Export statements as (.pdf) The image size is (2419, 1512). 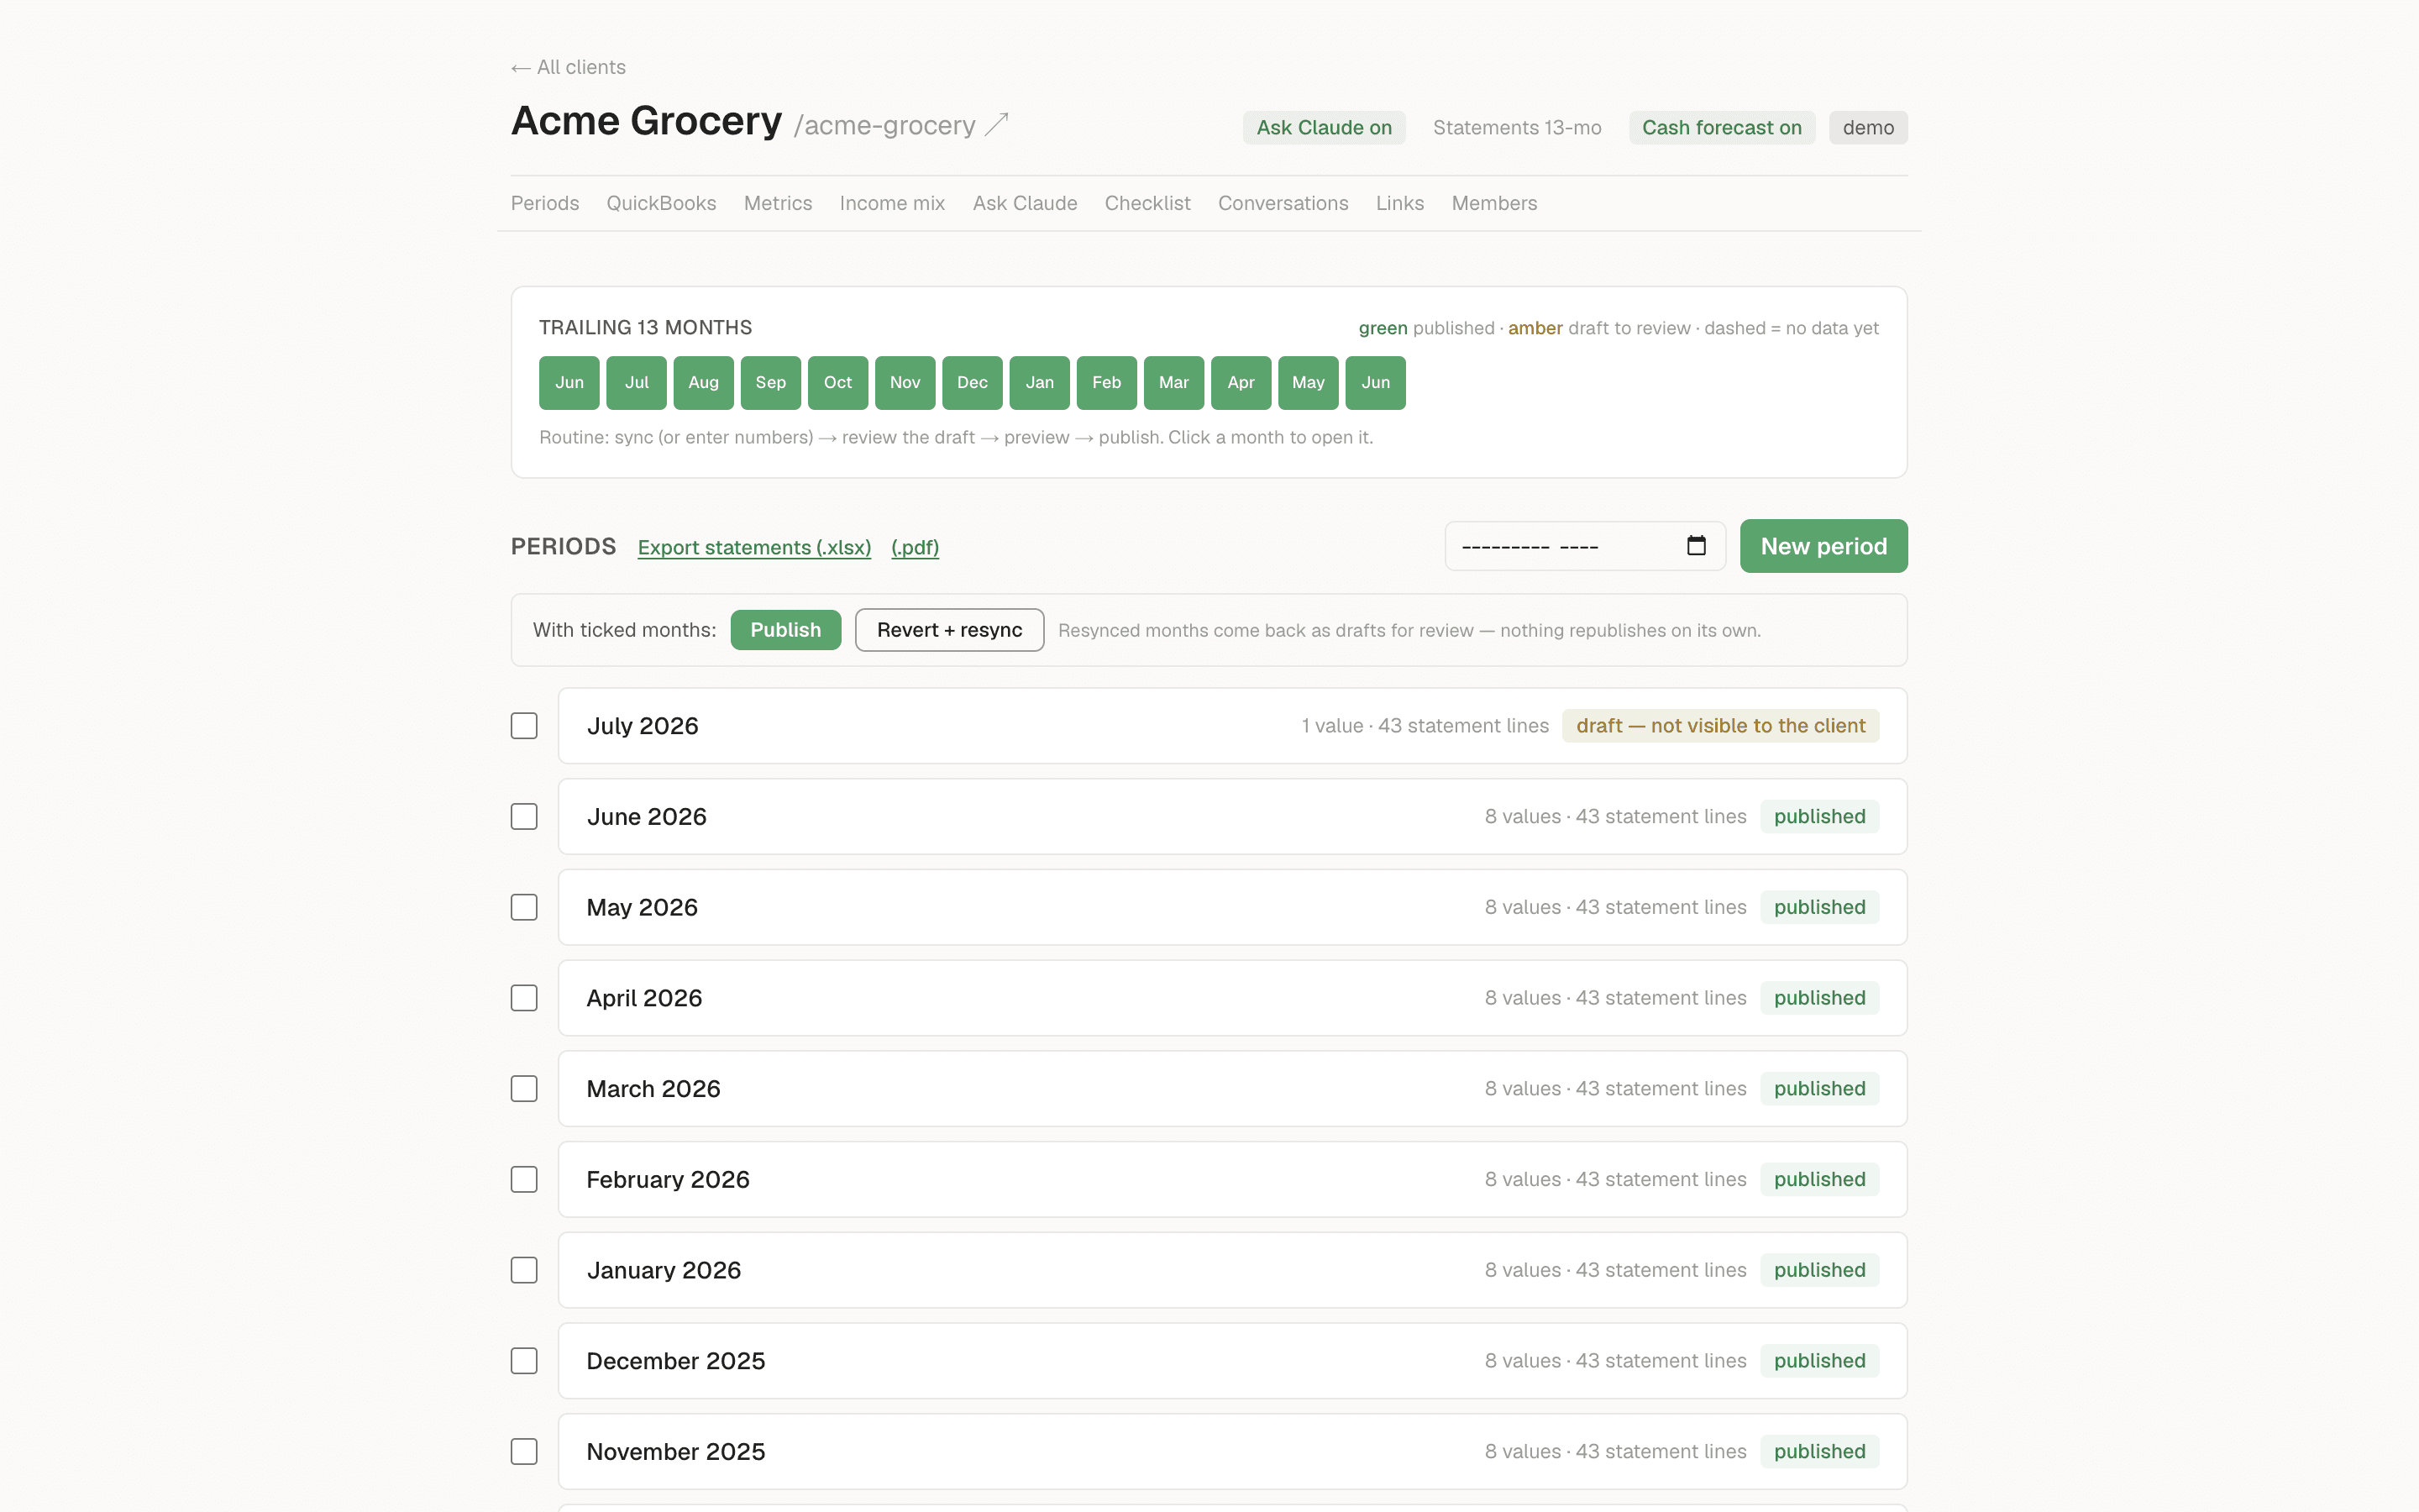(x=915, y=547)
